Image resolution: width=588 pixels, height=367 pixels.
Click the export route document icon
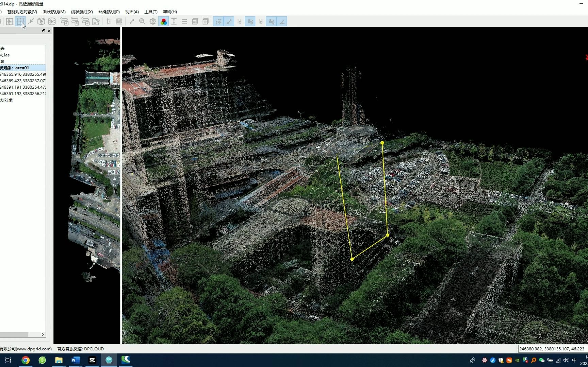96,21
